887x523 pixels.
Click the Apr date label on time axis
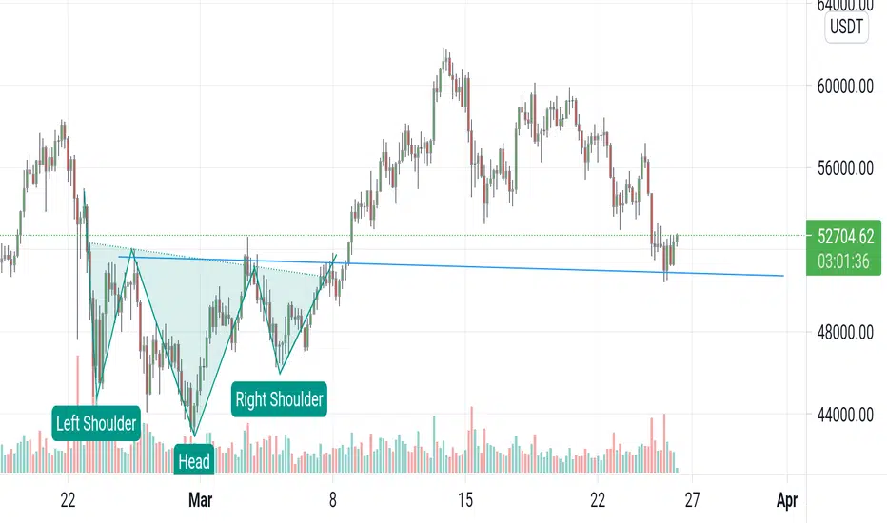[787, 500]
